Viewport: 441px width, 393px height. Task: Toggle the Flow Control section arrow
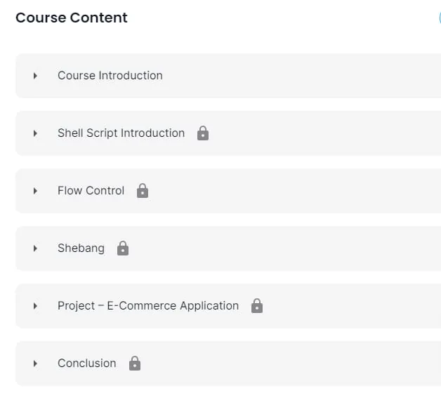pos(35,191)
